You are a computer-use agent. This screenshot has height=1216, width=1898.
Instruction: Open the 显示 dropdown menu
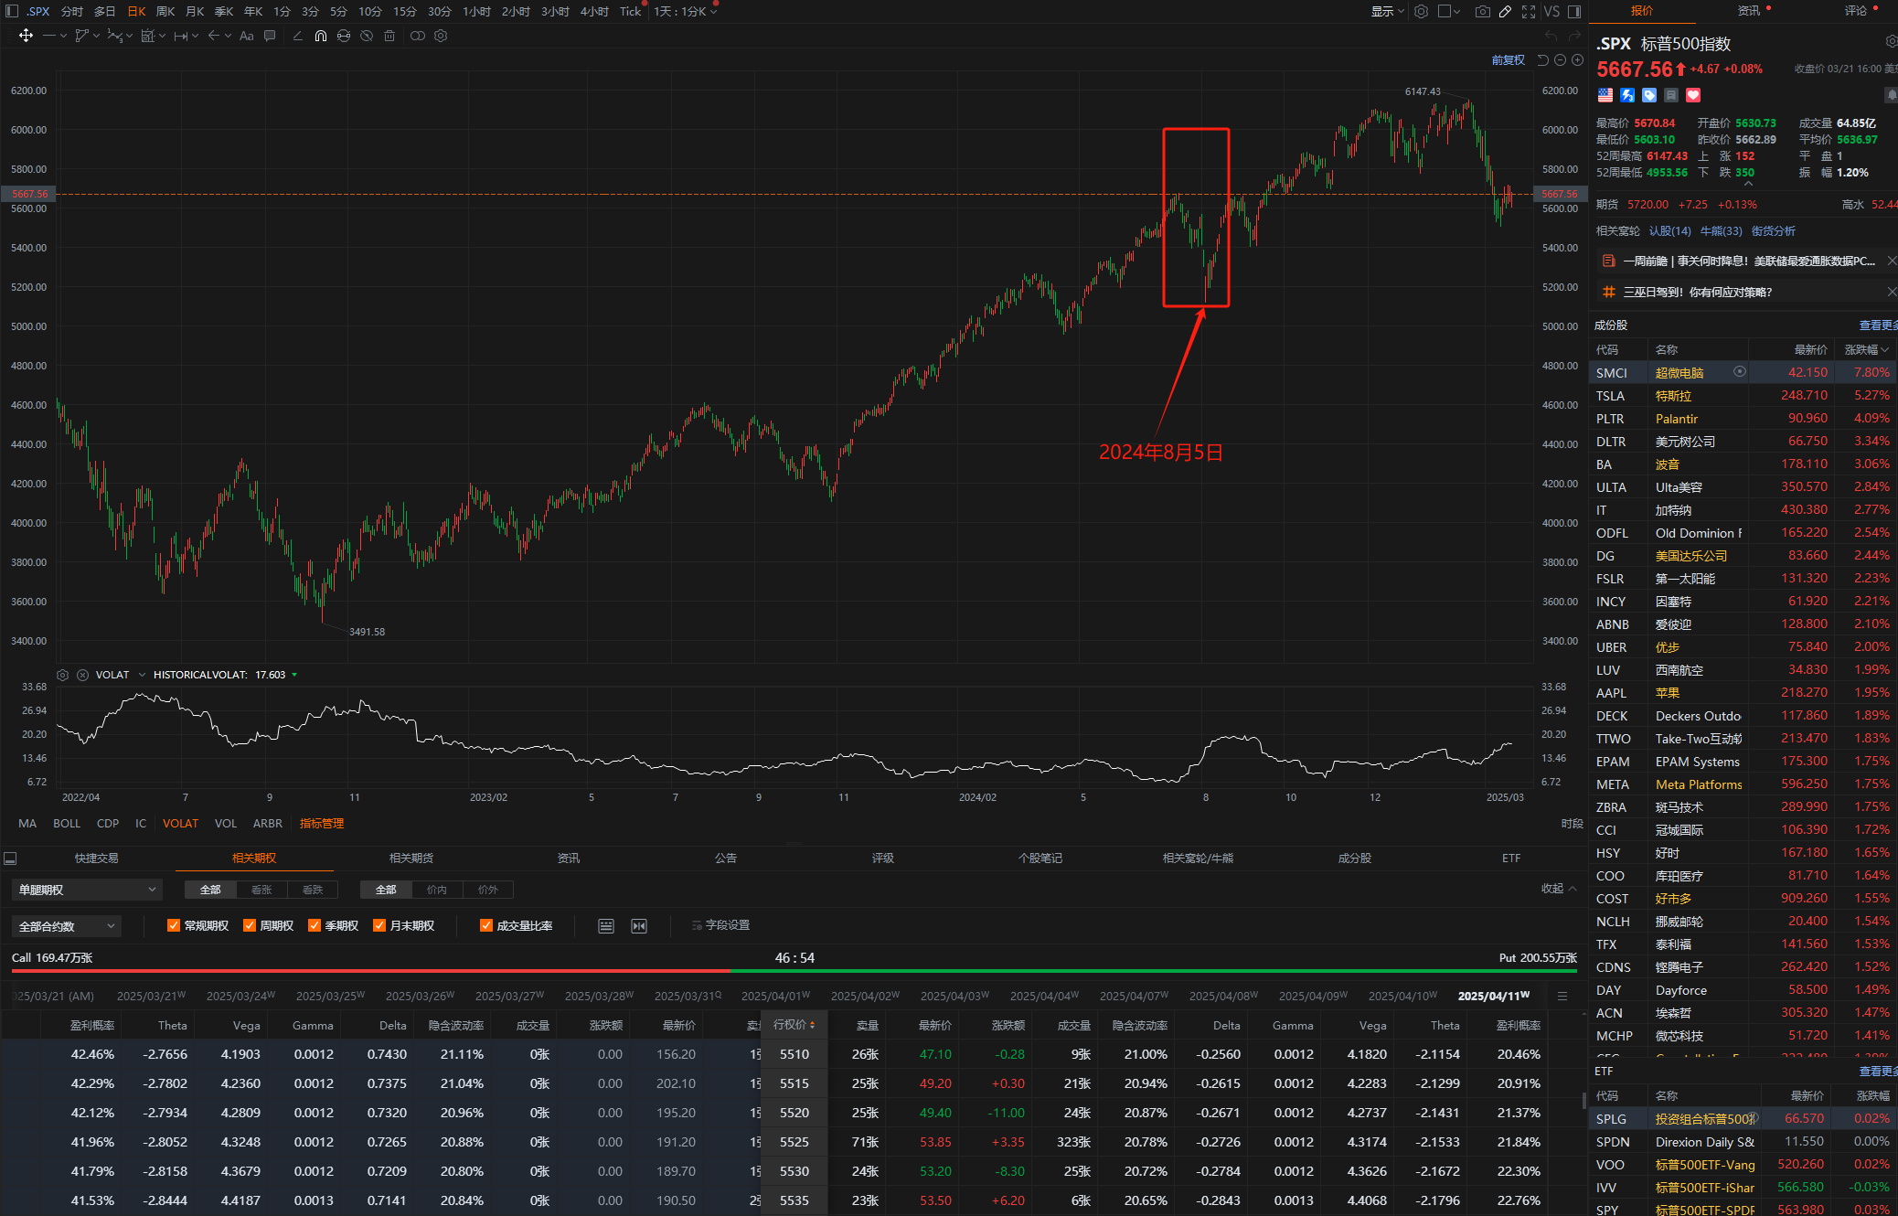(x=1387, y=11)
